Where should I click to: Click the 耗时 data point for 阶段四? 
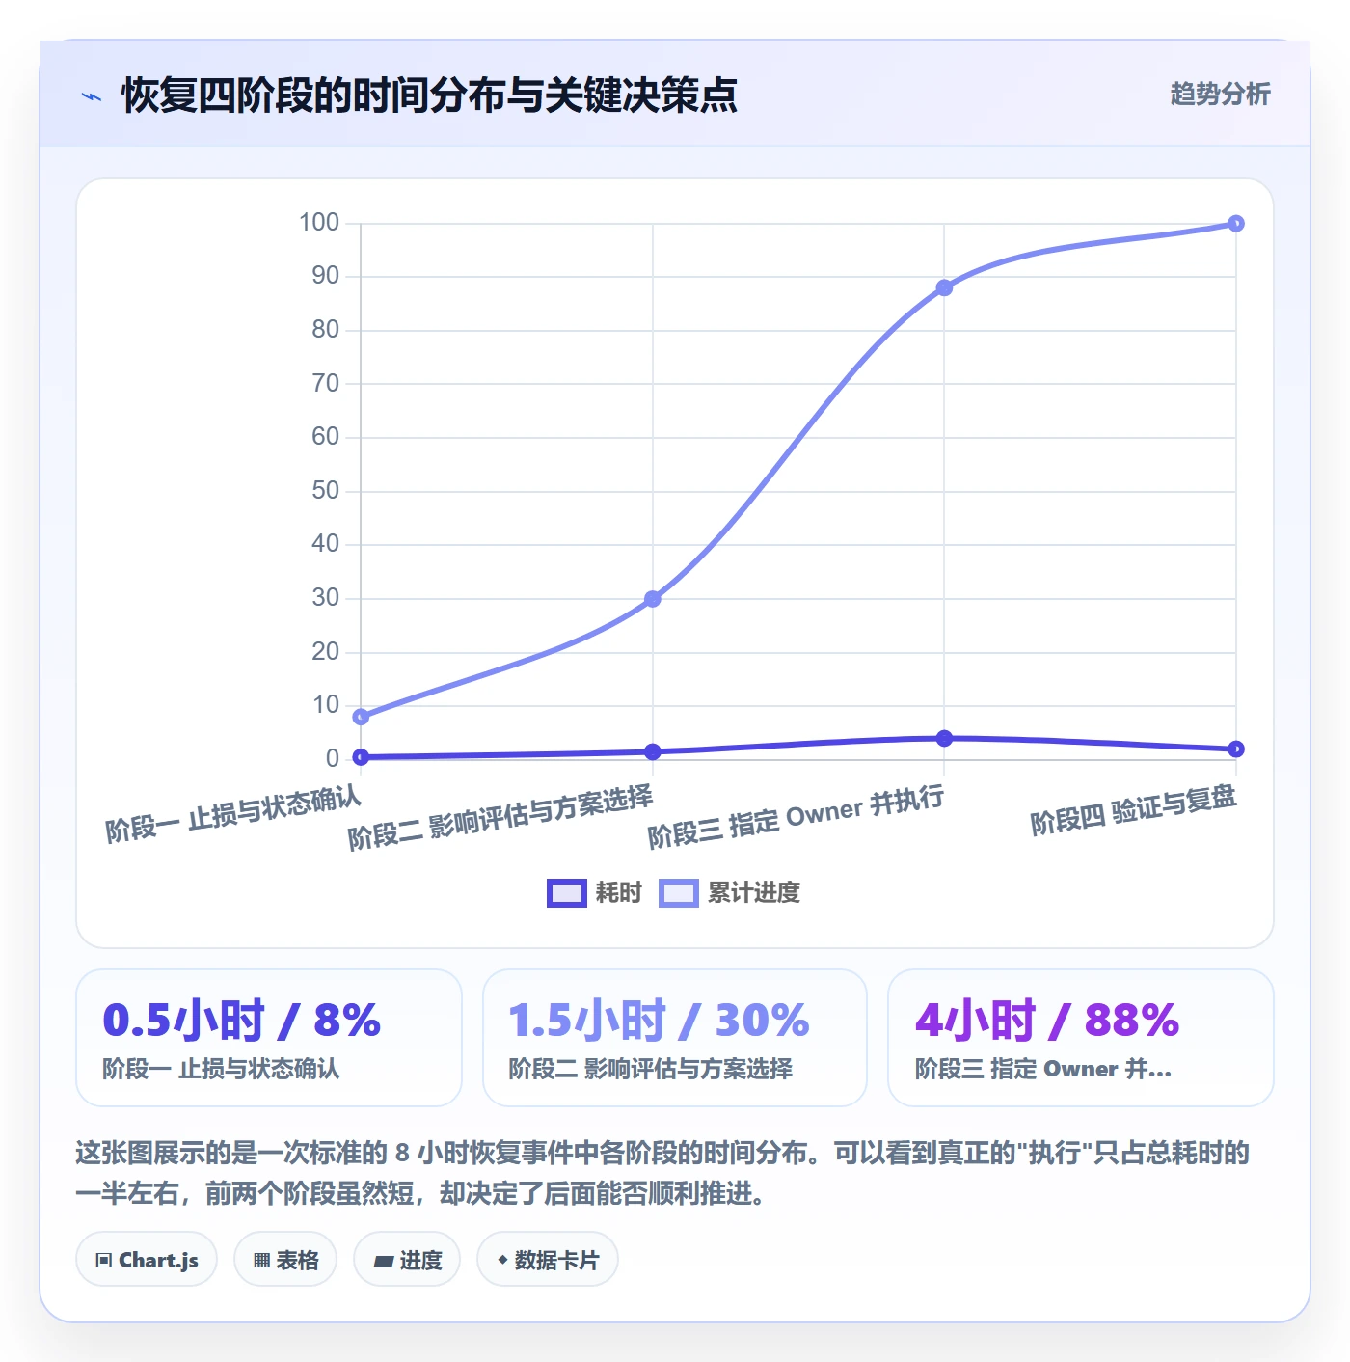click(1235, 749)
